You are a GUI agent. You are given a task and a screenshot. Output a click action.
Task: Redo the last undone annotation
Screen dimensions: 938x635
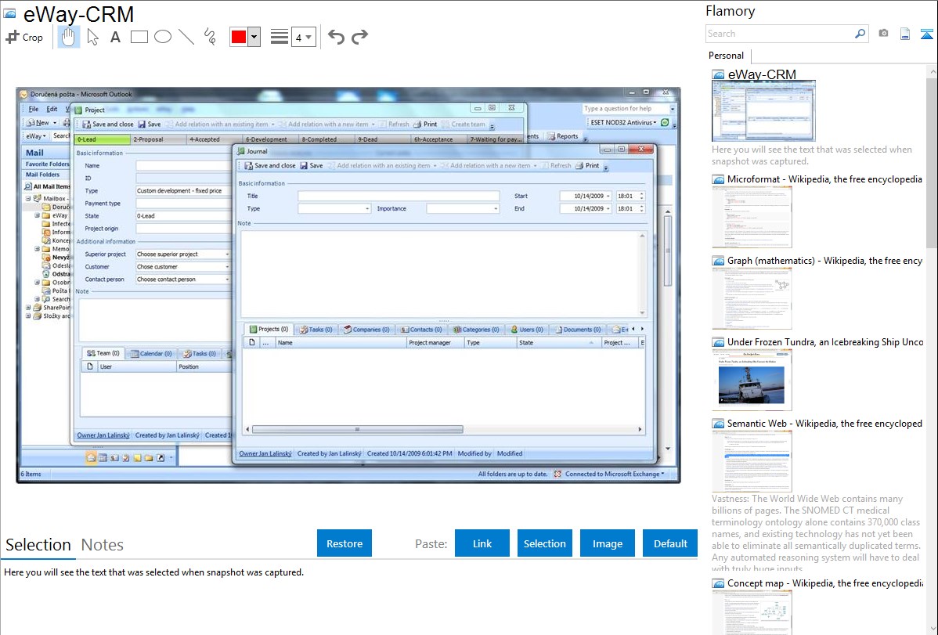tap(359, 37)
